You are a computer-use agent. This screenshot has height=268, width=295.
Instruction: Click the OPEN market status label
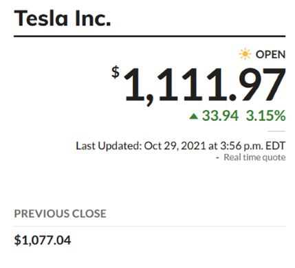(x=270, y=54)
